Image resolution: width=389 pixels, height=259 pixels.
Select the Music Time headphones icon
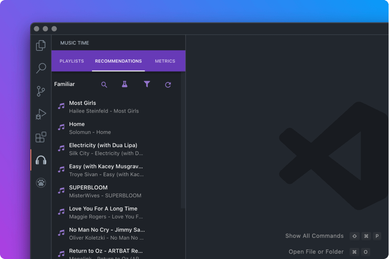tap(40, 160)
